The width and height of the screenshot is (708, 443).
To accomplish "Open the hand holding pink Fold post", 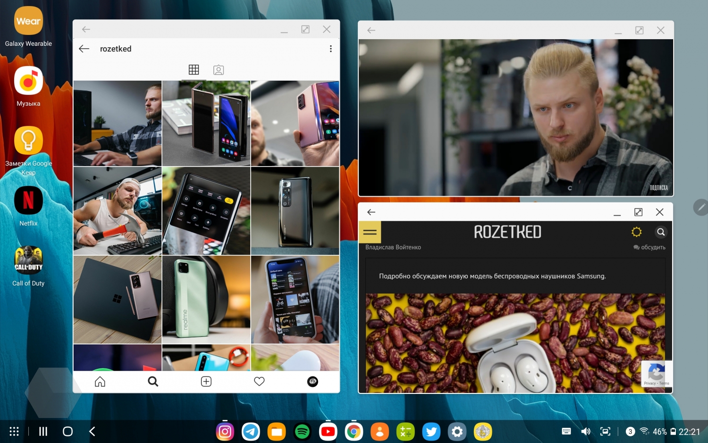I will pyautogui.click(x=295, y=123).
